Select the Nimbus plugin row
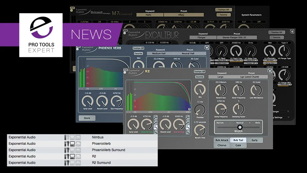 pyautogui.click(x=82, y=137)
